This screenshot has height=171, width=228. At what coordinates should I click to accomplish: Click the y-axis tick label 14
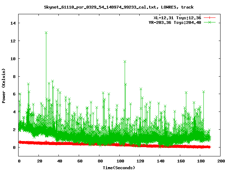click(x=13, y=23)
